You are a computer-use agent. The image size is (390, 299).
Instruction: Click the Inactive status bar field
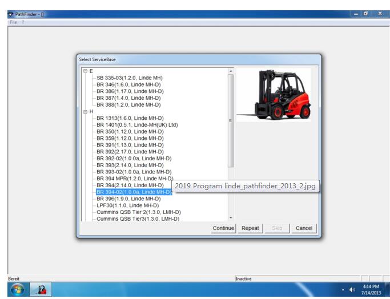coord(297,278)
